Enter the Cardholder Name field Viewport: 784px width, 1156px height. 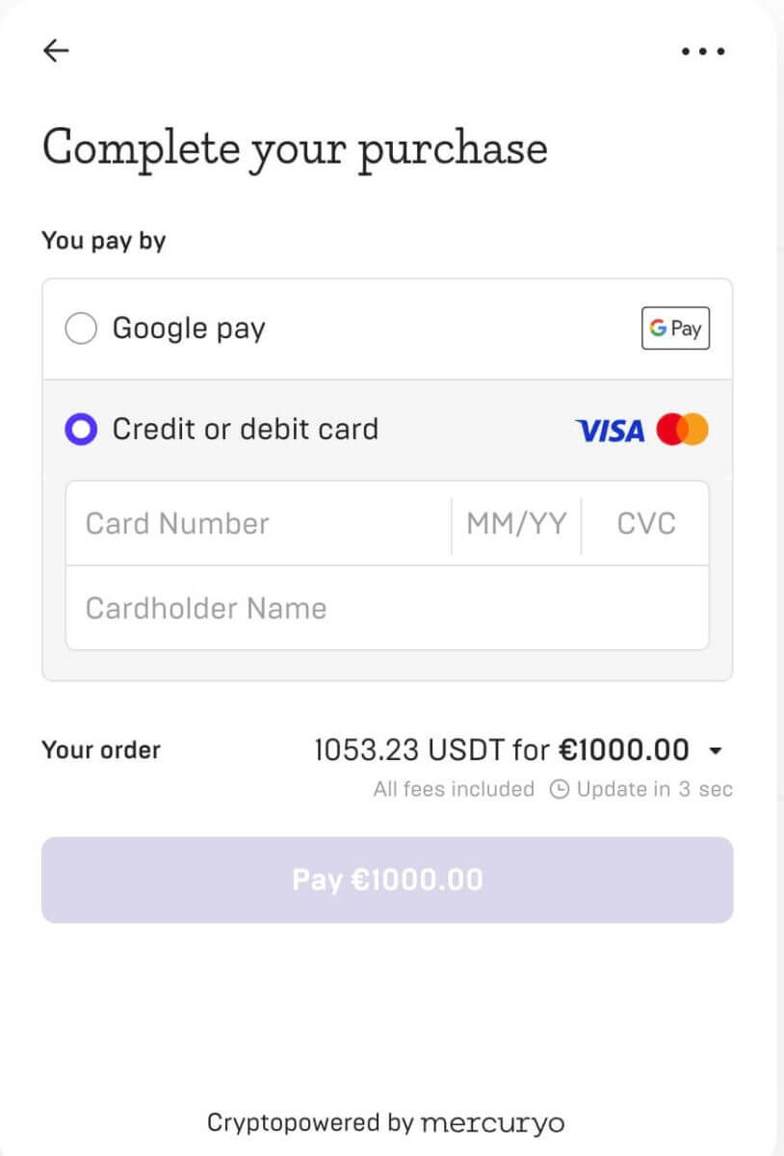386,608
